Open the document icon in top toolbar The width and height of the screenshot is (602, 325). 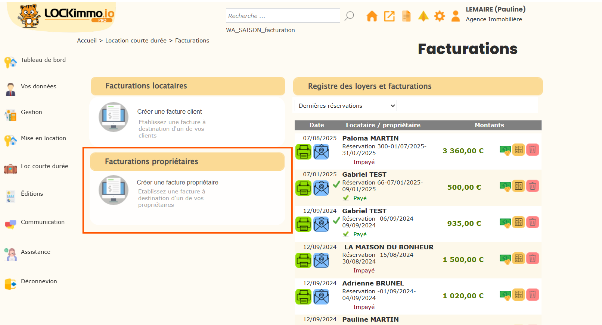tap(406, 16)
